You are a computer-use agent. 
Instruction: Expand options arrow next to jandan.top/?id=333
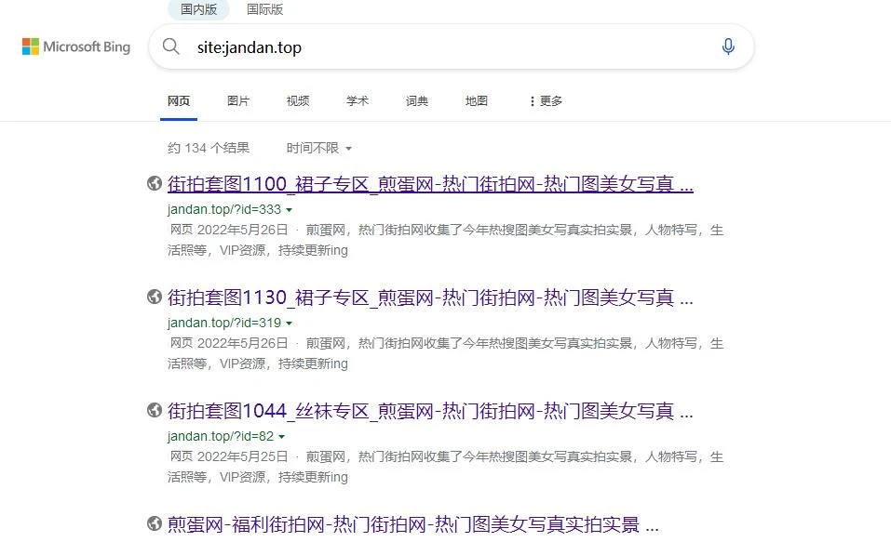290,210
